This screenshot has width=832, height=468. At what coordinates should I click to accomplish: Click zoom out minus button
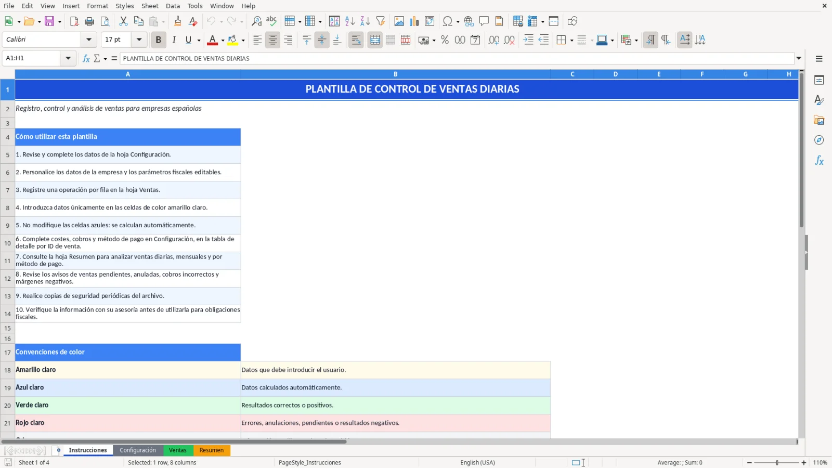(749, 463)
